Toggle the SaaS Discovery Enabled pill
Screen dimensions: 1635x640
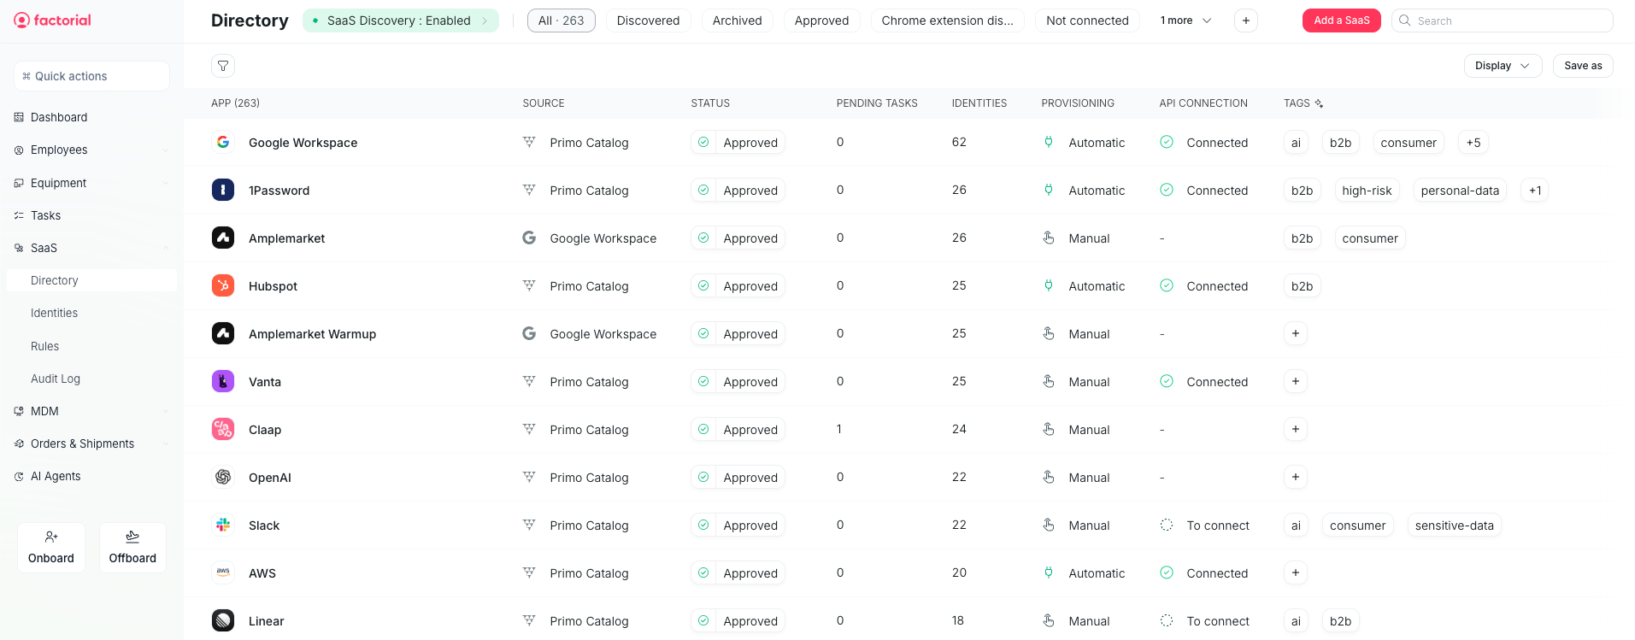[400, 21]
